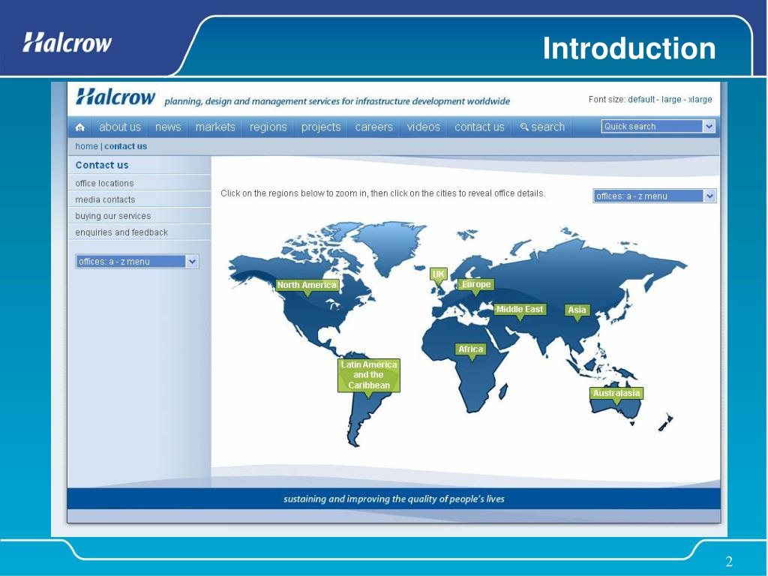Select contact us in the navigation bar
Screen dimensions: 768x576
click(x=479, y=127)
